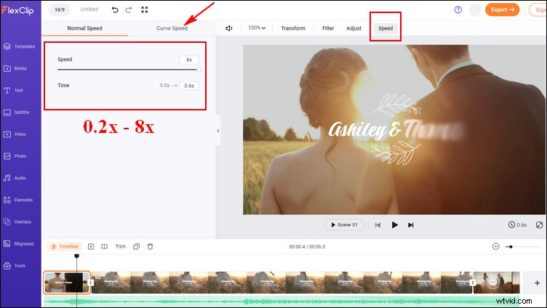Split the clip using the split icon
Viewport: 547px width, 308px height.
click(104, 246)
